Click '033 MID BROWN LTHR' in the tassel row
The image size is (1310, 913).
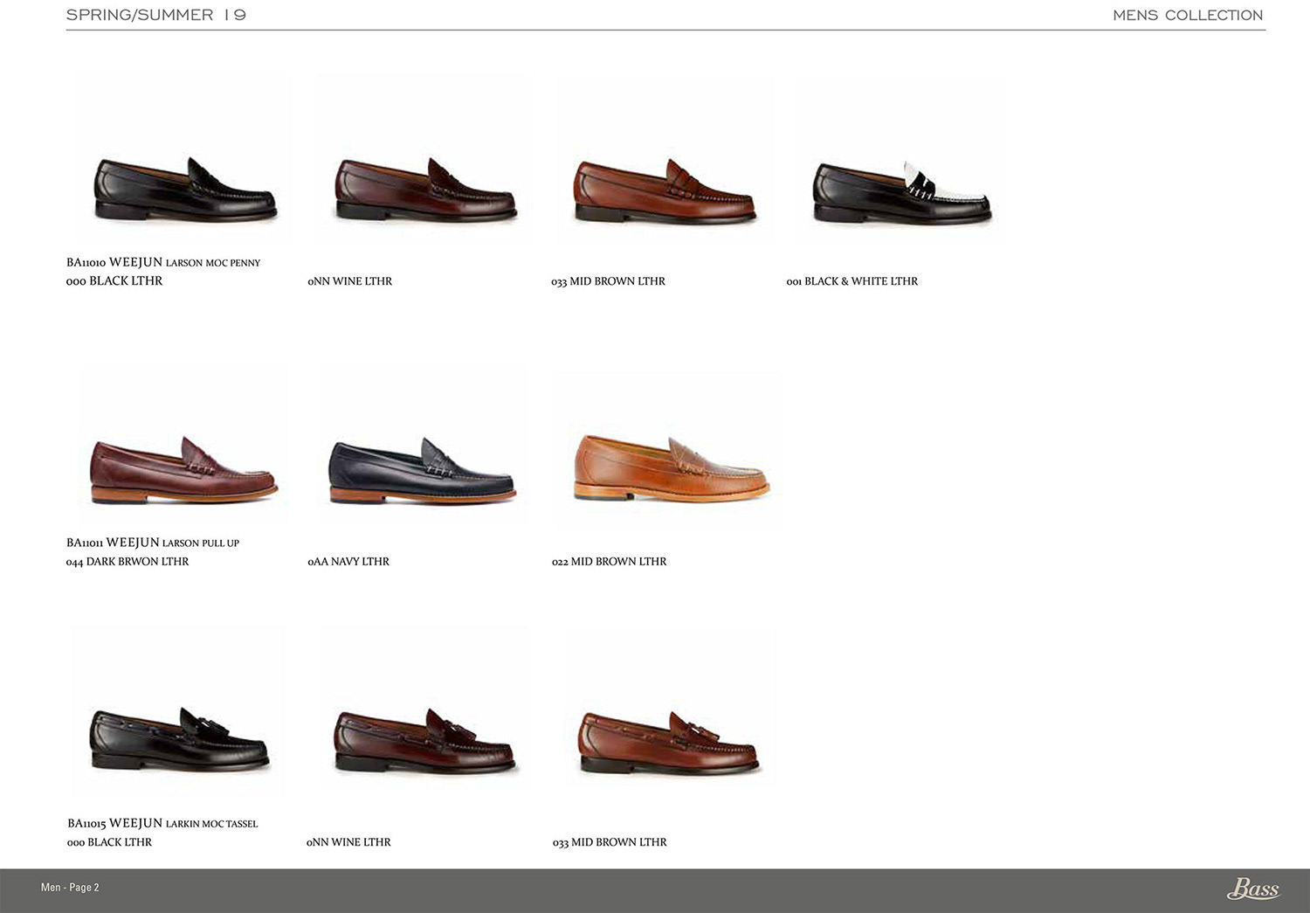pos(610,842)
